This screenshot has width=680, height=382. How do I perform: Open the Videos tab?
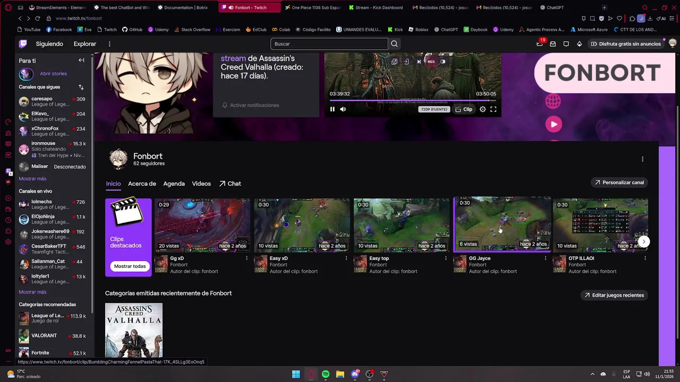tap(201, 184)
